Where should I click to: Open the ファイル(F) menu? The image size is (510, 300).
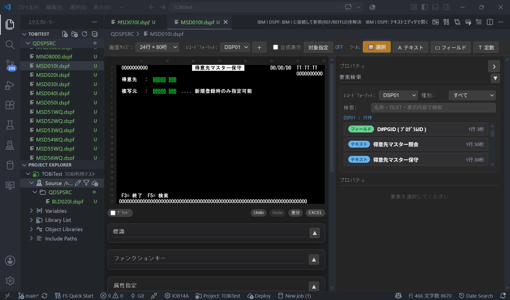[28, 7]
